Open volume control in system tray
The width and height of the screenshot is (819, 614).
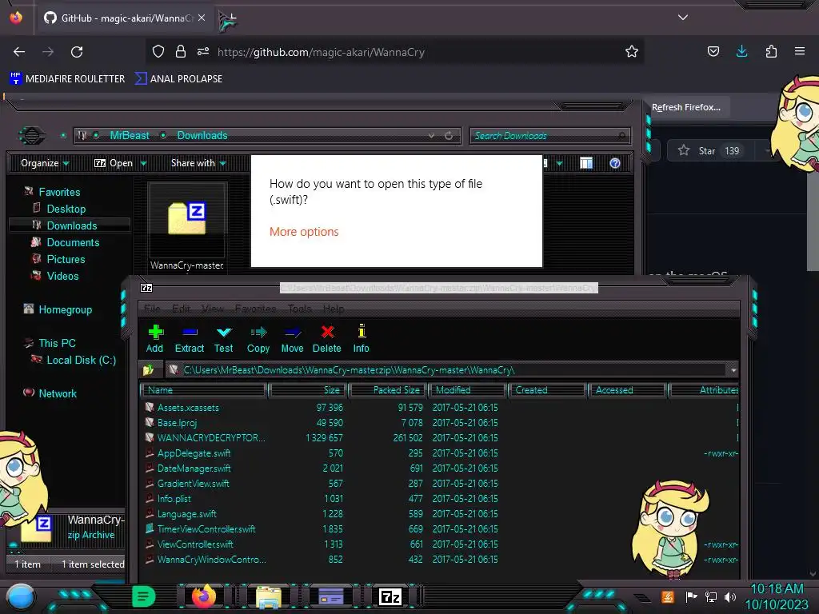[x=730, y=596]
